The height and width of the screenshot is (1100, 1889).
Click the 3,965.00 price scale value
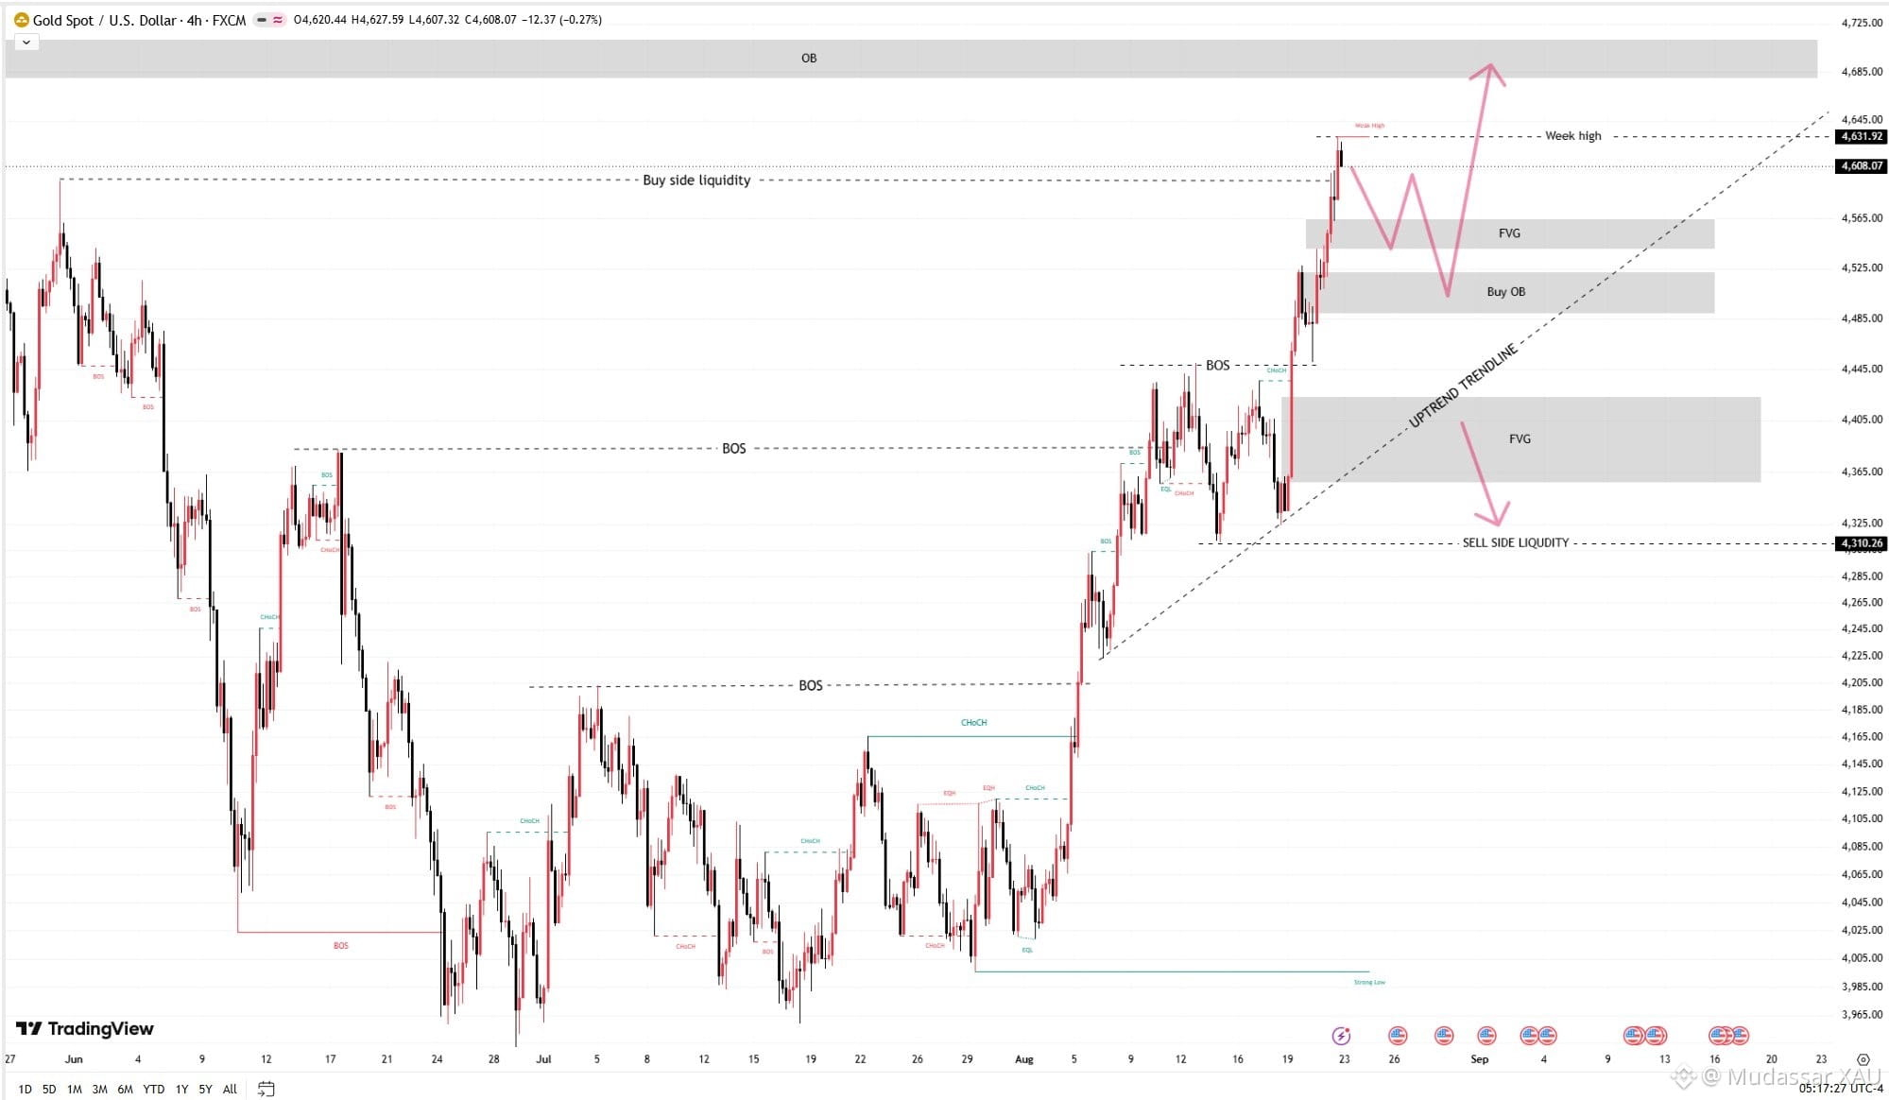[1861, 1015]
